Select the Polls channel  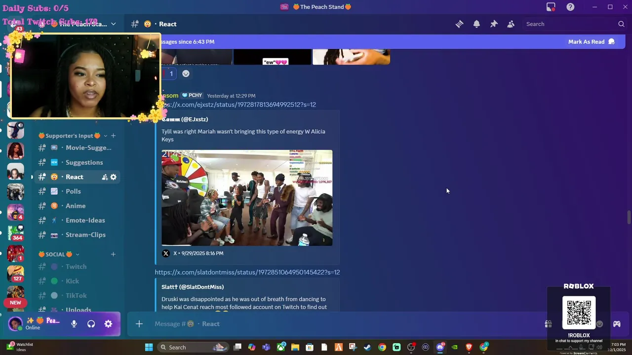[x=77, y=191]
